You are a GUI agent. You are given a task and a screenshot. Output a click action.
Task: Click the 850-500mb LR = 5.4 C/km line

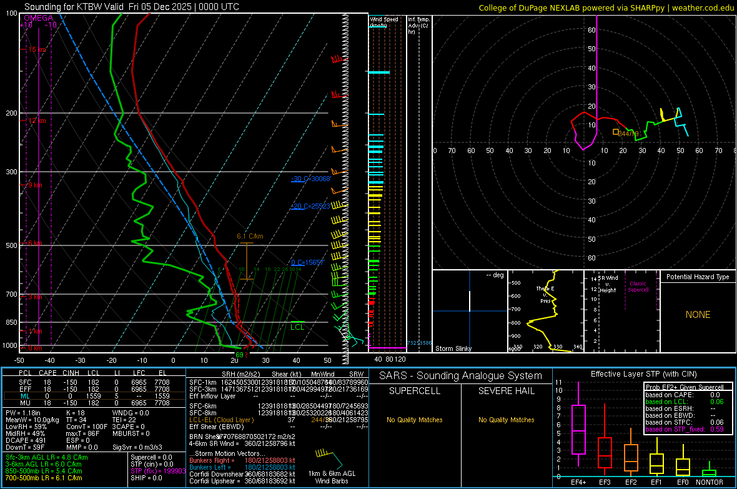[x=44, y=471]
